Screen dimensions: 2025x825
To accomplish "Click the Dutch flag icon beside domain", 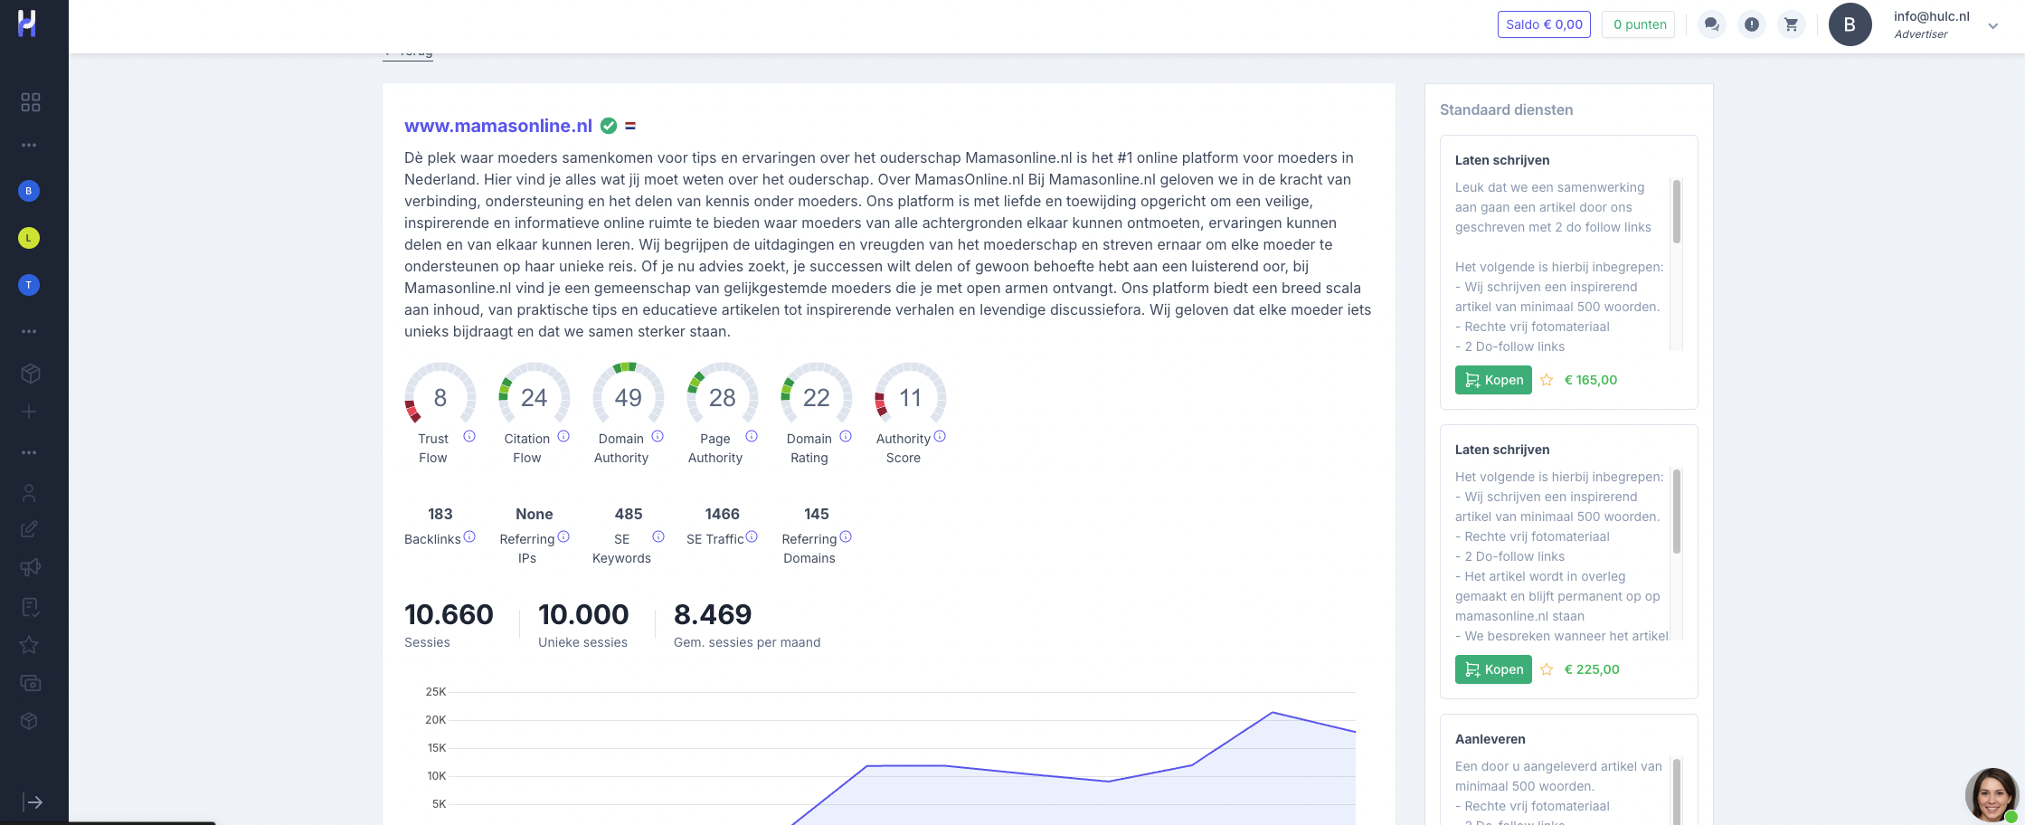I will click(630, 126).
